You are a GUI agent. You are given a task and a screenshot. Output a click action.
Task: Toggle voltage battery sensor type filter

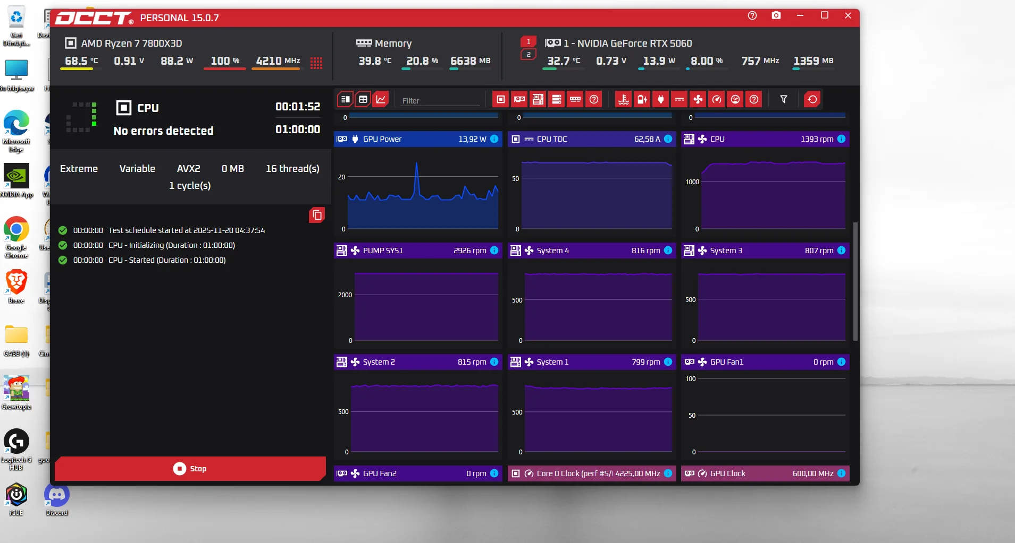[642, 99]
